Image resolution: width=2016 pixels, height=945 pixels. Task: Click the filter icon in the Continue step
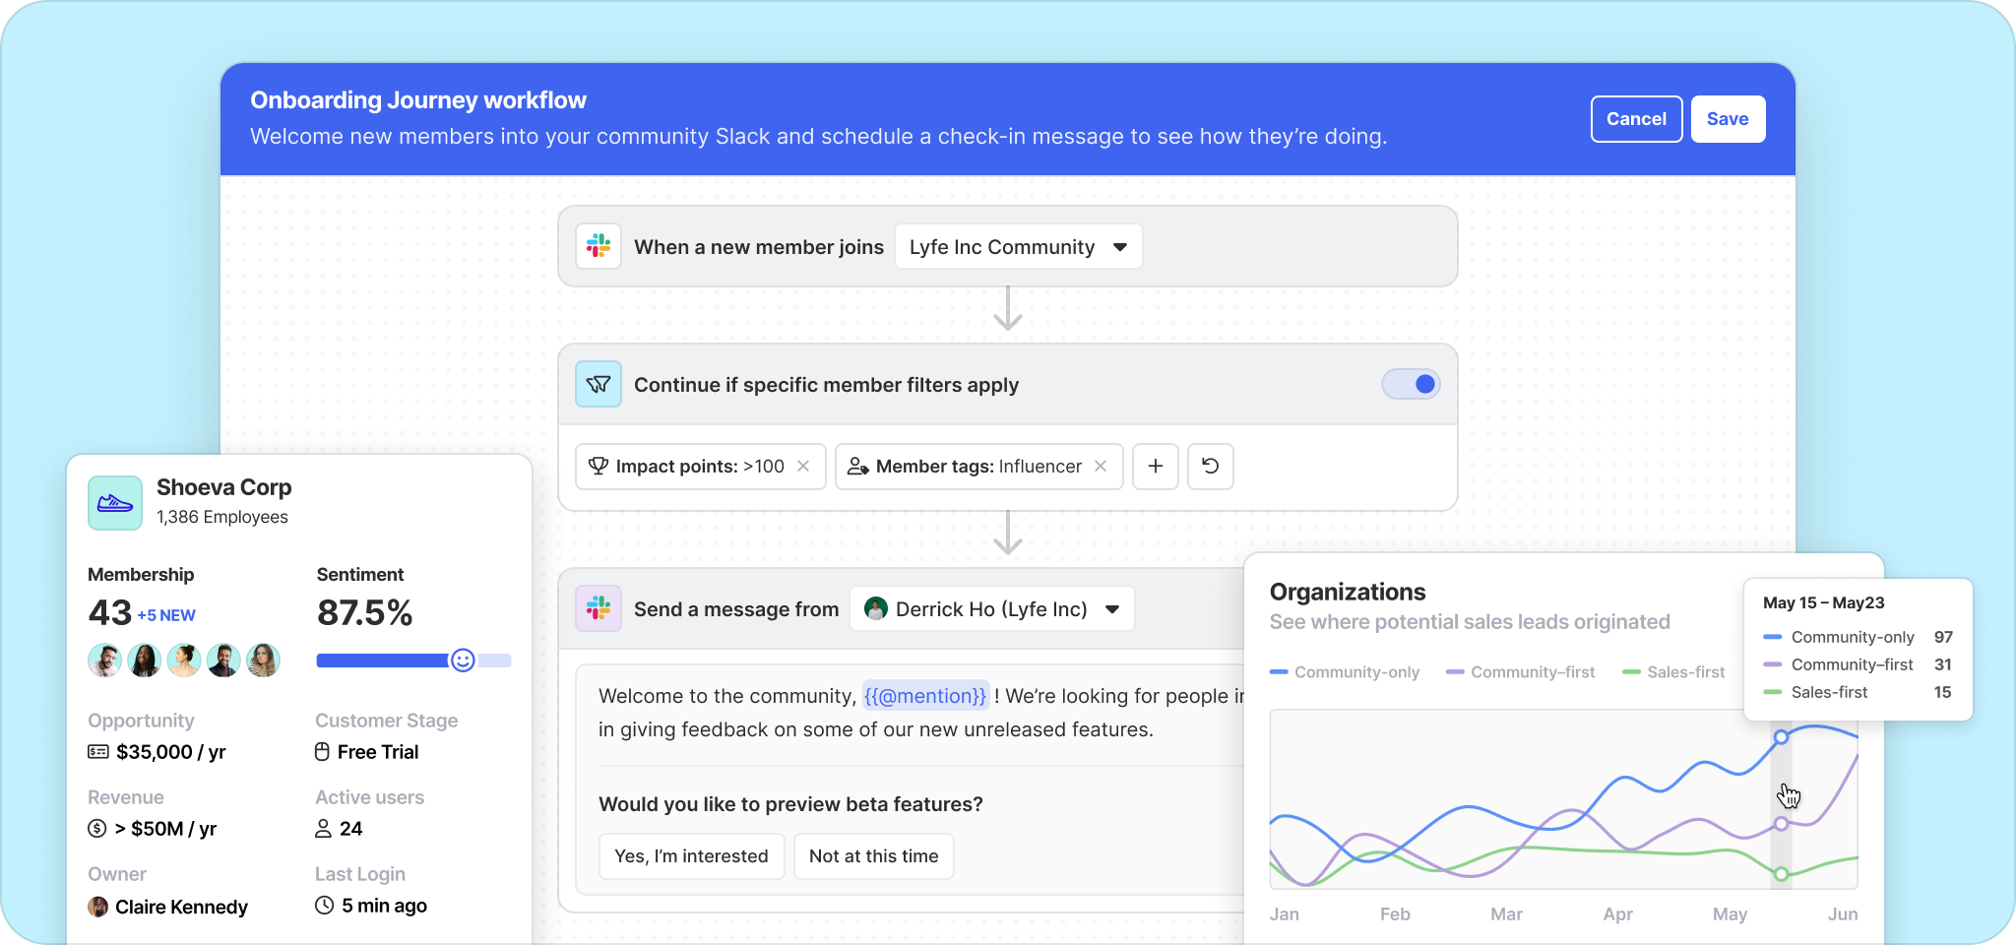pyautogui.click(x=598, y=384)
